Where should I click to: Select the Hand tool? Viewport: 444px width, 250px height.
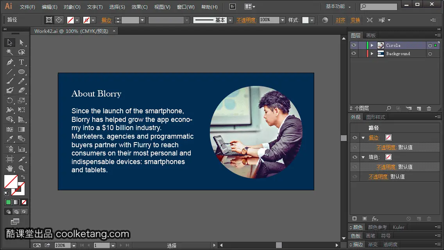coord(10,168)
